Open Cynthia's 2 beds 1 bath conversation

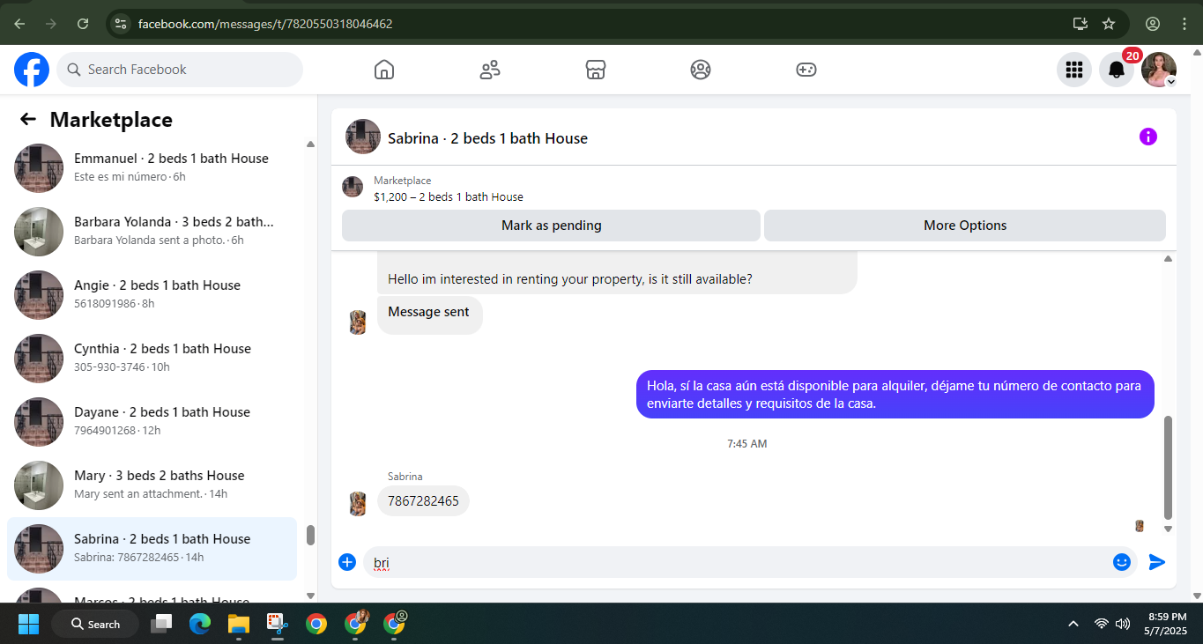152,358
